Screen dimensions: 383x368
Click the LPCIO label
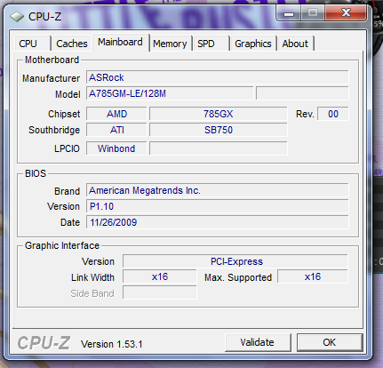(67, 148)
